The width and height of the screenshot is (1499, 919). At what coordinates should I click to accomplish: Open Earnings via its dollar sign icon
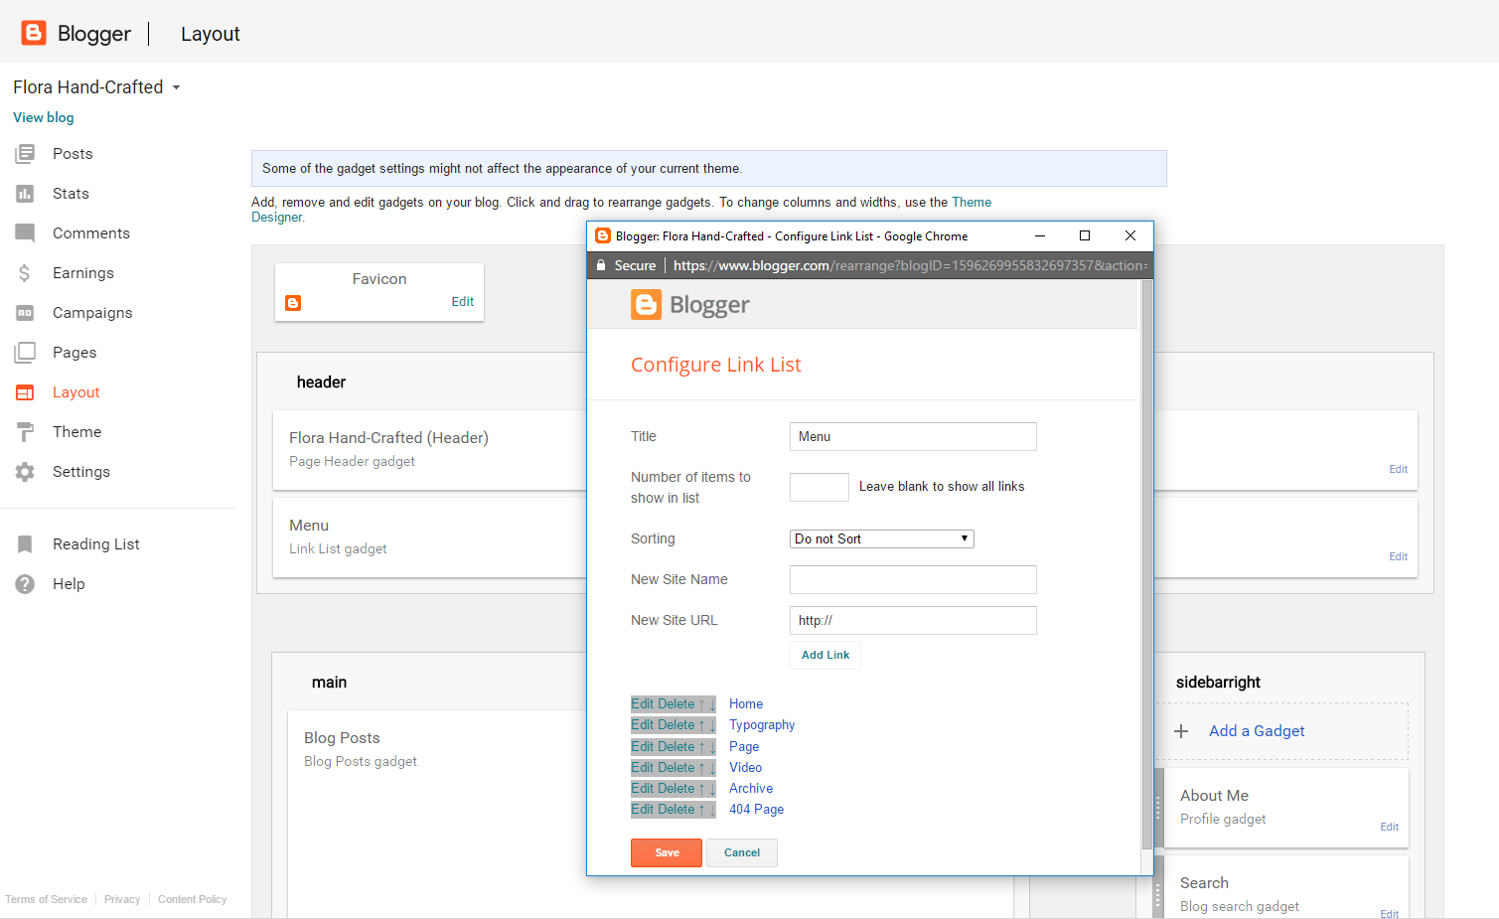[x=25, y=273]
